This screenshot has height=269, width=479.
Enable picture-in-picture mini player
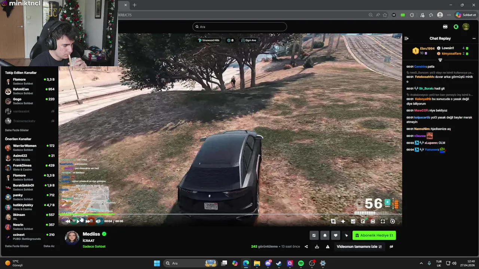pyautogui.click(x=363, y=221)
